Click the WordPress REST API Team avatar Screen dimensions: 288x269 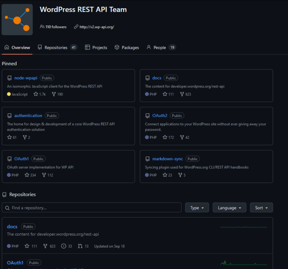pyautogui.click(x=17, y=20)
